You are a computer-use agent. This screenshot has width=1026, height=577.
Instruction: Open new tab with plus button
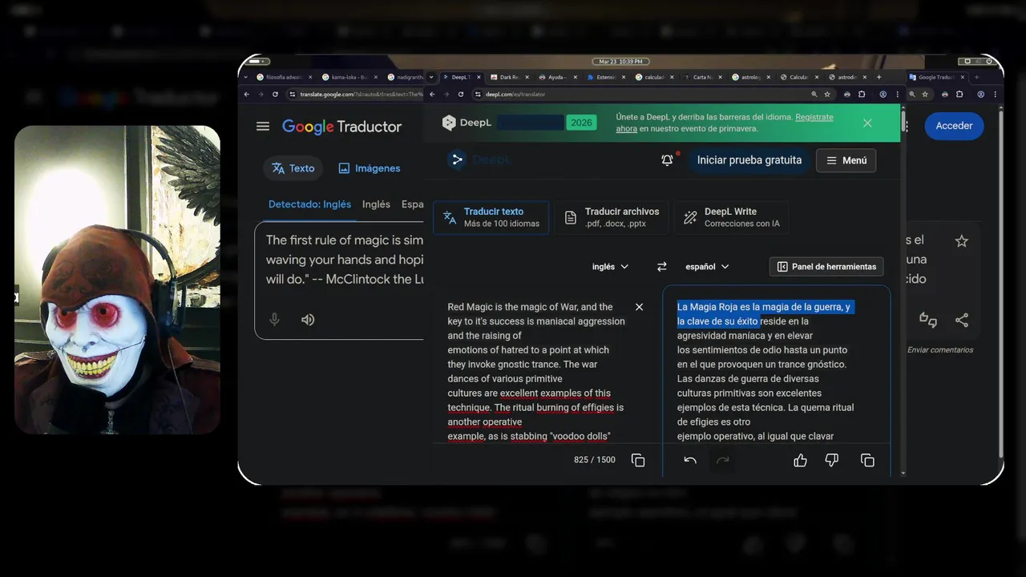(879, 77)
